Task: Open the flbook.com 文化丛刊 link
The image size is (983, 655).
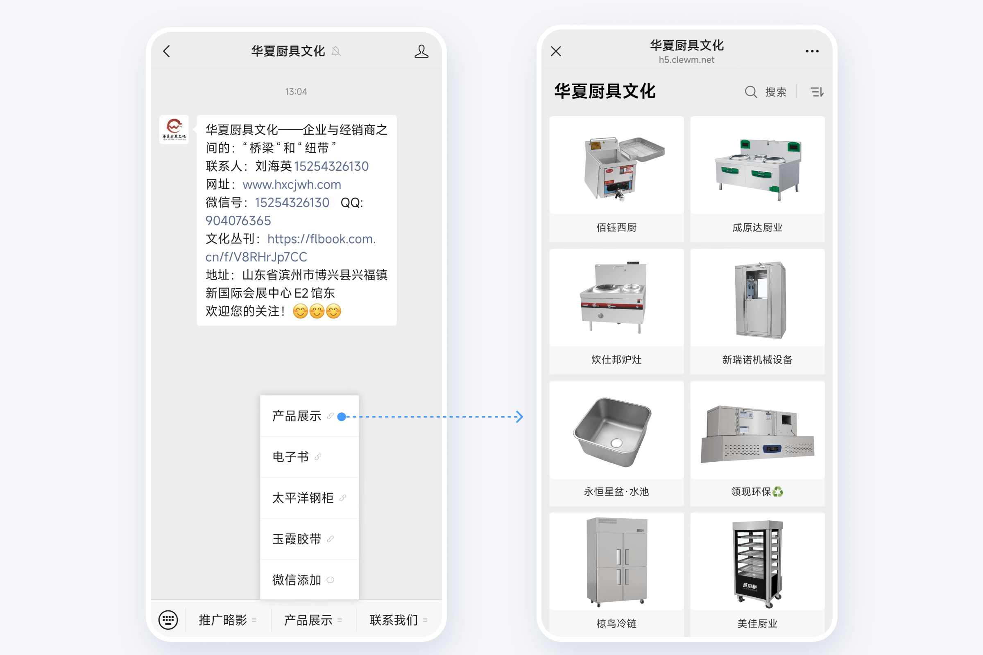Action: (x=291, y=248)
